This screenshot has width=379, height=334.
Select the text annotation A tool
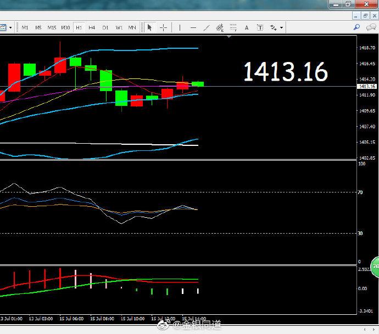click(247, 28)
